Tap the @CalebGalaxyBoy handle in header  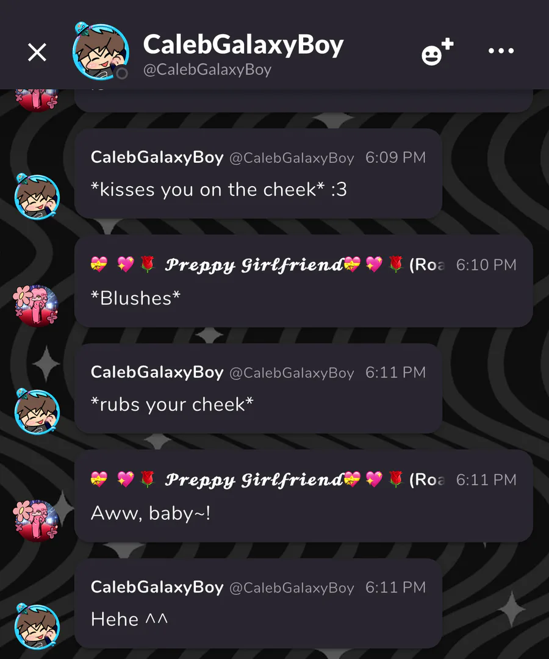pyautogui.click(x=207, y=70)
